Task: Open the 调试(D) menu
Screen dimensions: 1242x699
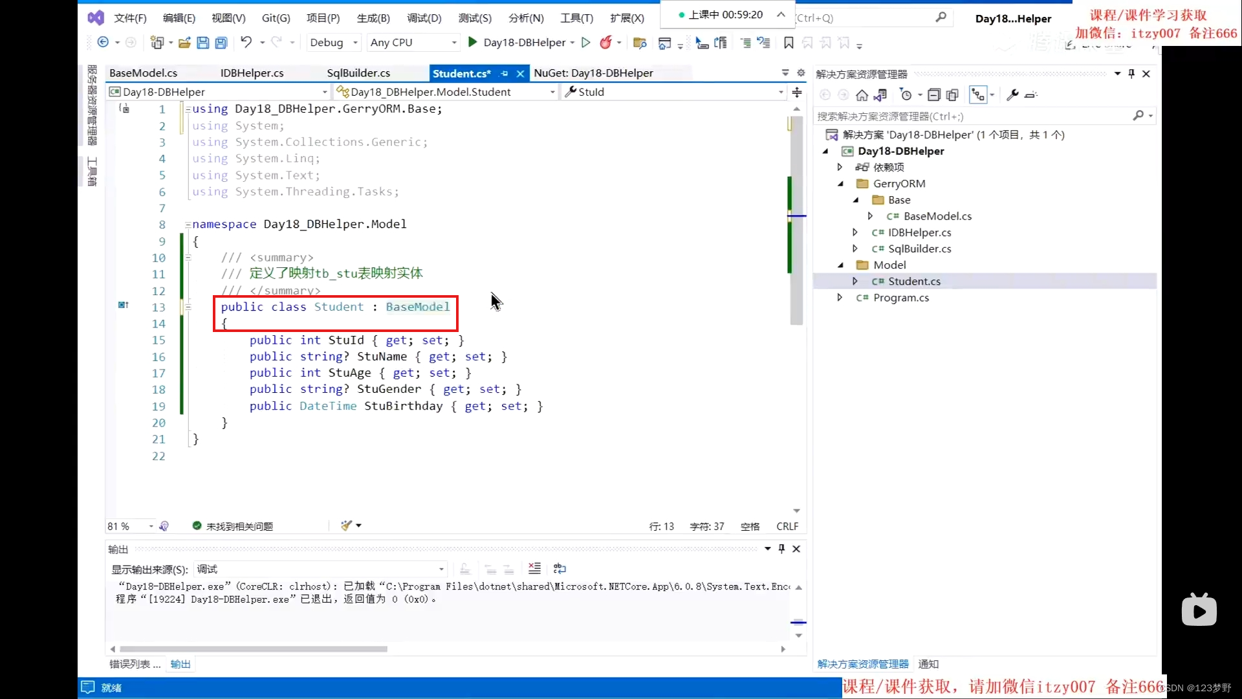Action: point(424,18)
